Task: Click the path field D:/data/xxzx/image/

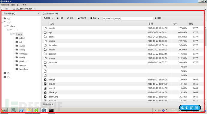Action: tap(127, 19)
